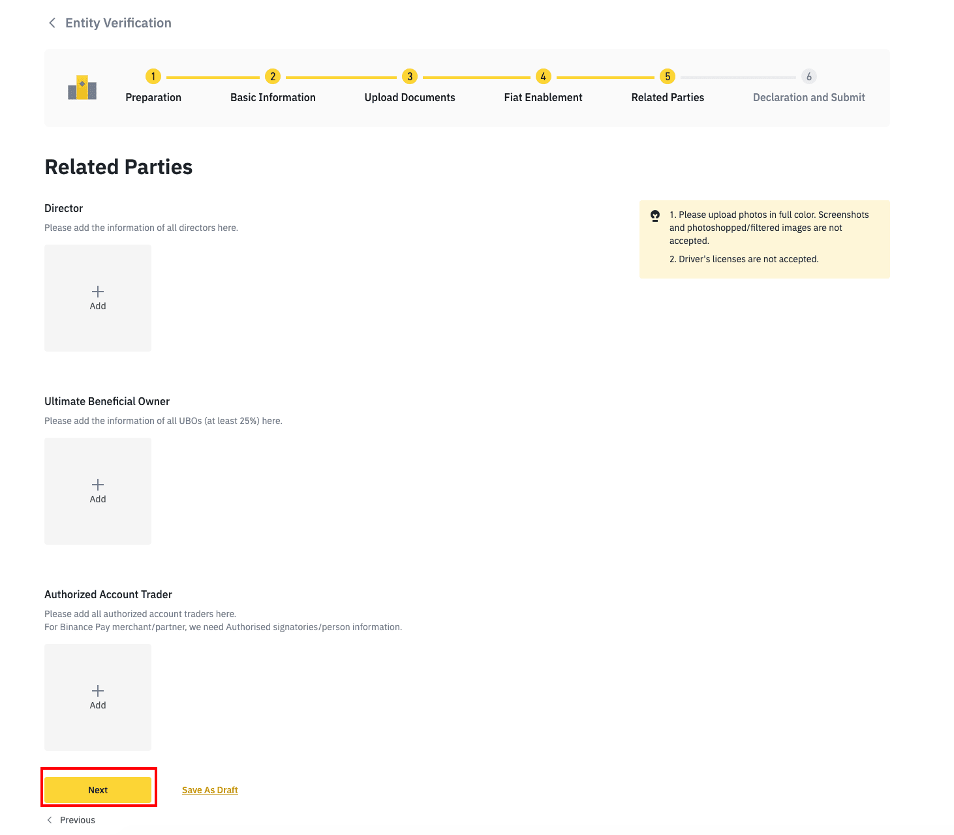Add an Authorized Account Trader via plus icon
The image size is (954, 835).
point(98,691)
